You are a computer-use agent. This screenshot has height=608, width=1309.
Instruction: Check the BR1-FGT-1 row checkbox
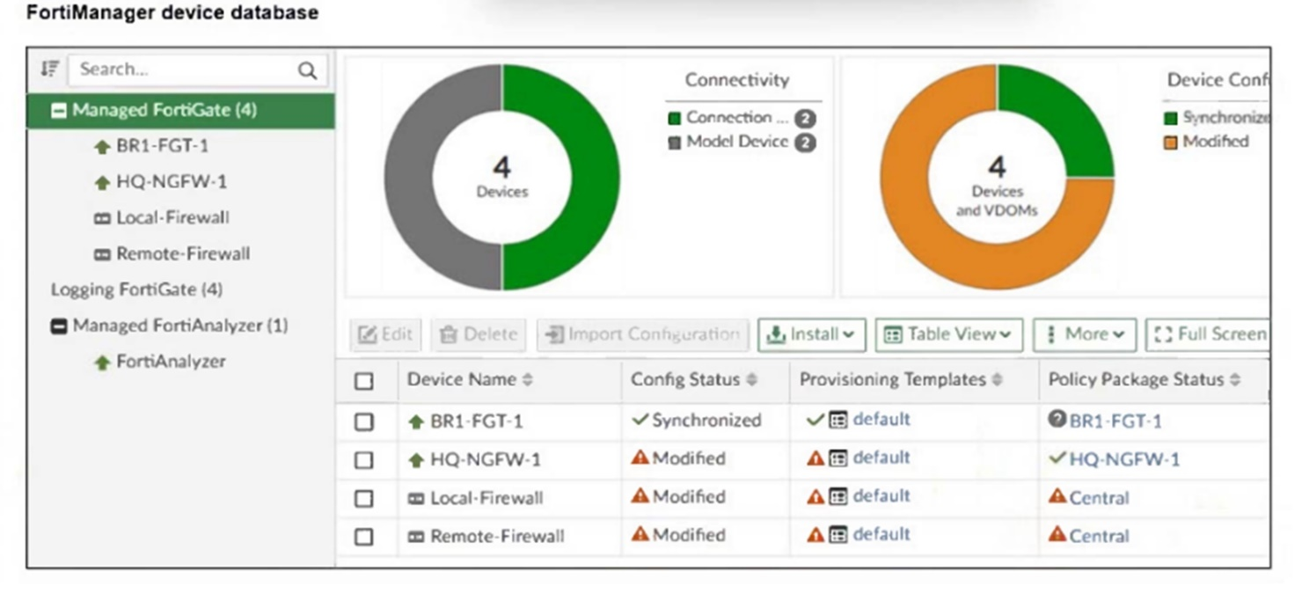click(x=364, y=421)
